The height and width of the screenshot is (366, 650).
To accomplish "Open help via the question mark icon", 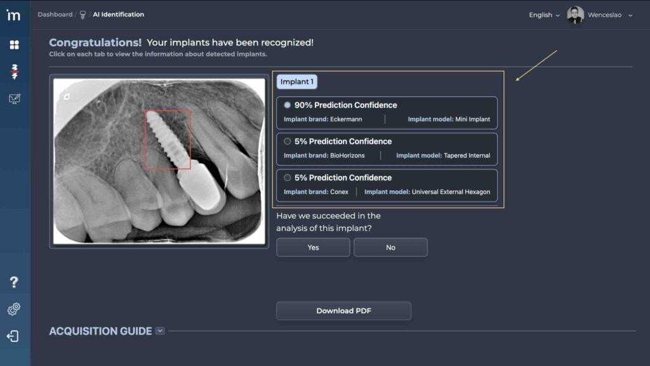I will coord(14,282).
